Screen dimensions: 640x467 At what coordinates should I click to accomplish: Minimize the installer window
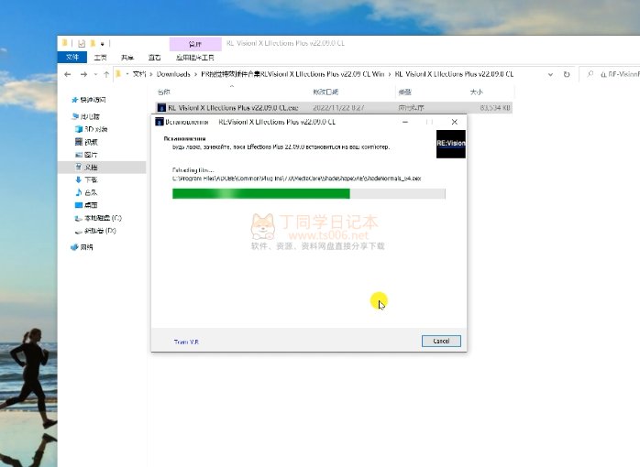click(405, 122)
